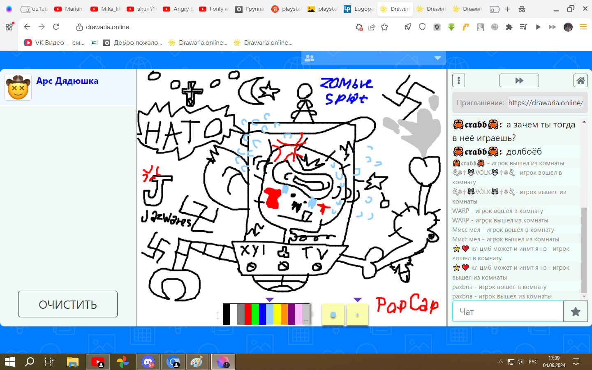Click the green download arrow extension
The image size is (592, 370).
click(x=451, y=27)
